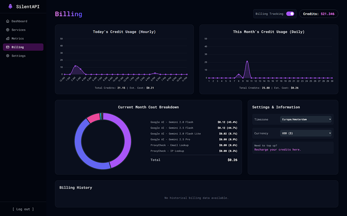Click the Services globe icon
Screen dimensions: 347x216
coord(8,30)
